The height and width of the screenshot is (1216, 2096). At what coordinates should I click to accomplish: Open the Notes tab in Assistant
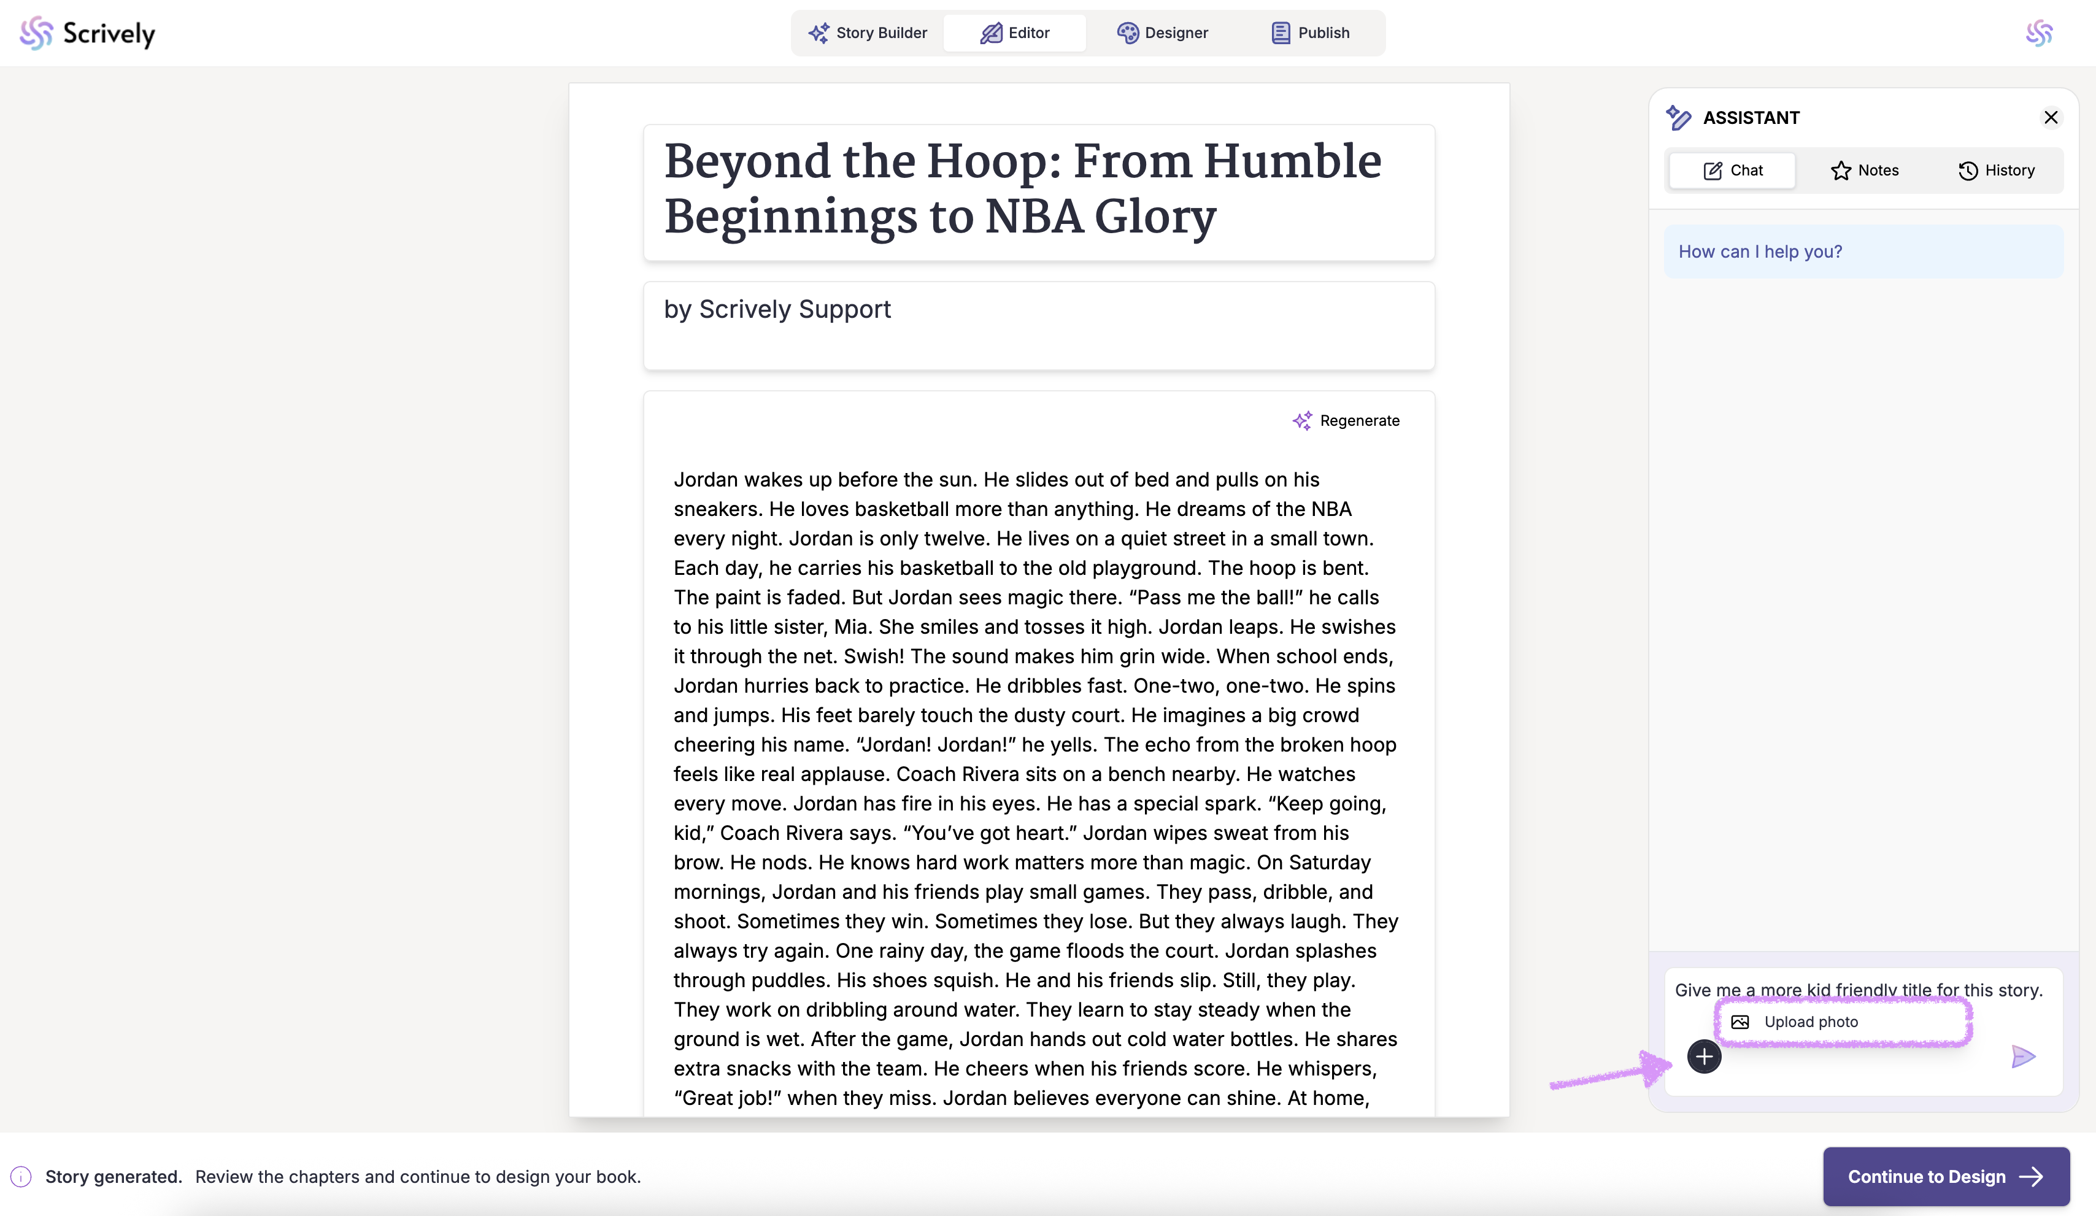coord(1864,171)
